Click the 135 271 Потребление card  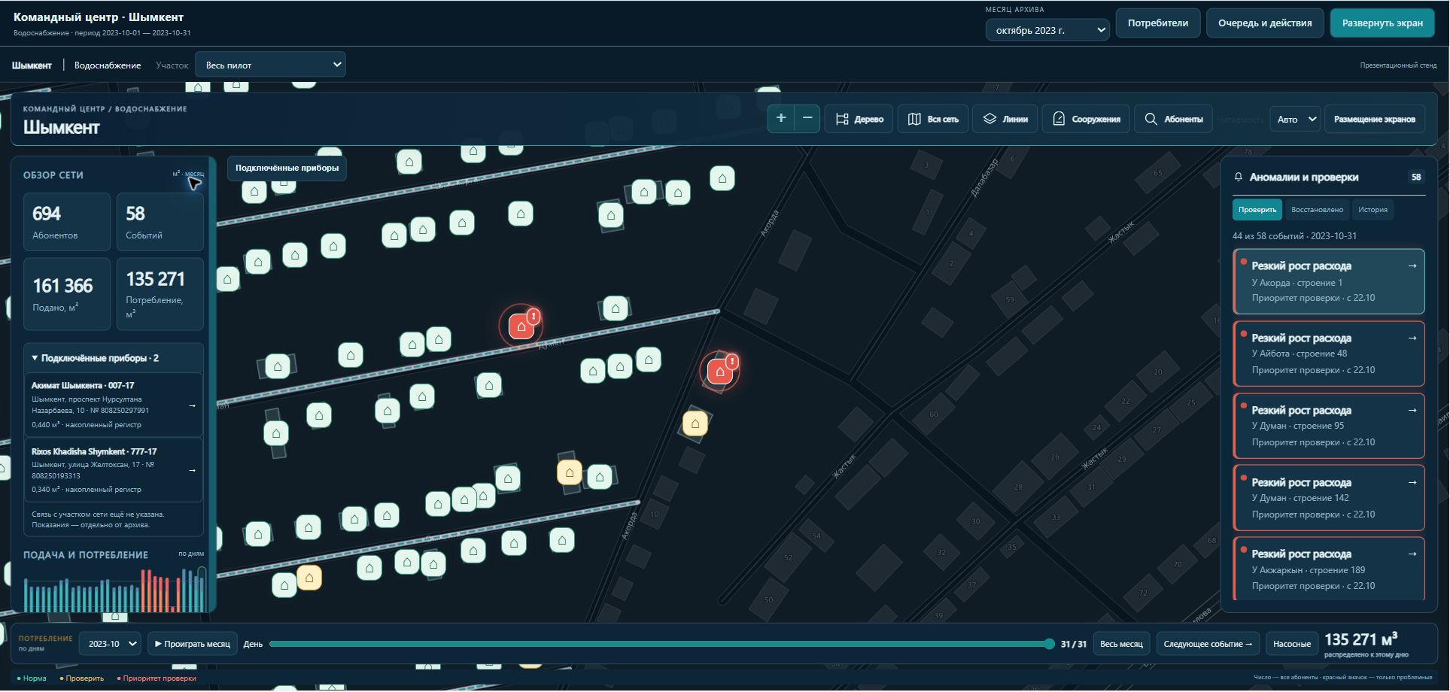click(160, 294)
